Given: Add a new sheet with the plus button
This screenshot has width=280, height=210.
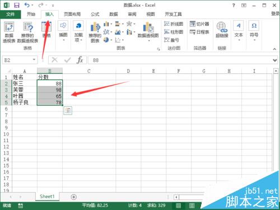Looking at the screenshot, I should tap(74, 197).
